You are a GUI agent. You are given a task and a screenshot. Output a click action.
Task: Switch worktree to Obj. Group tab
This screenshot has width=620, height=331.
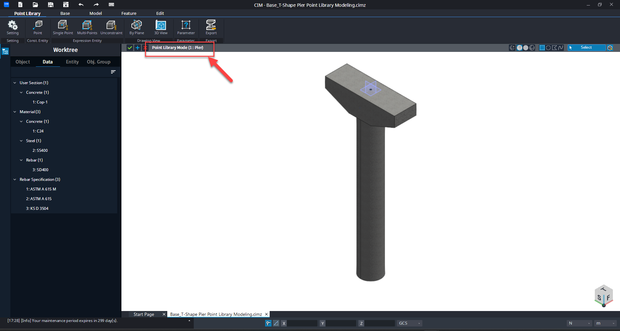tap(98, 62)
